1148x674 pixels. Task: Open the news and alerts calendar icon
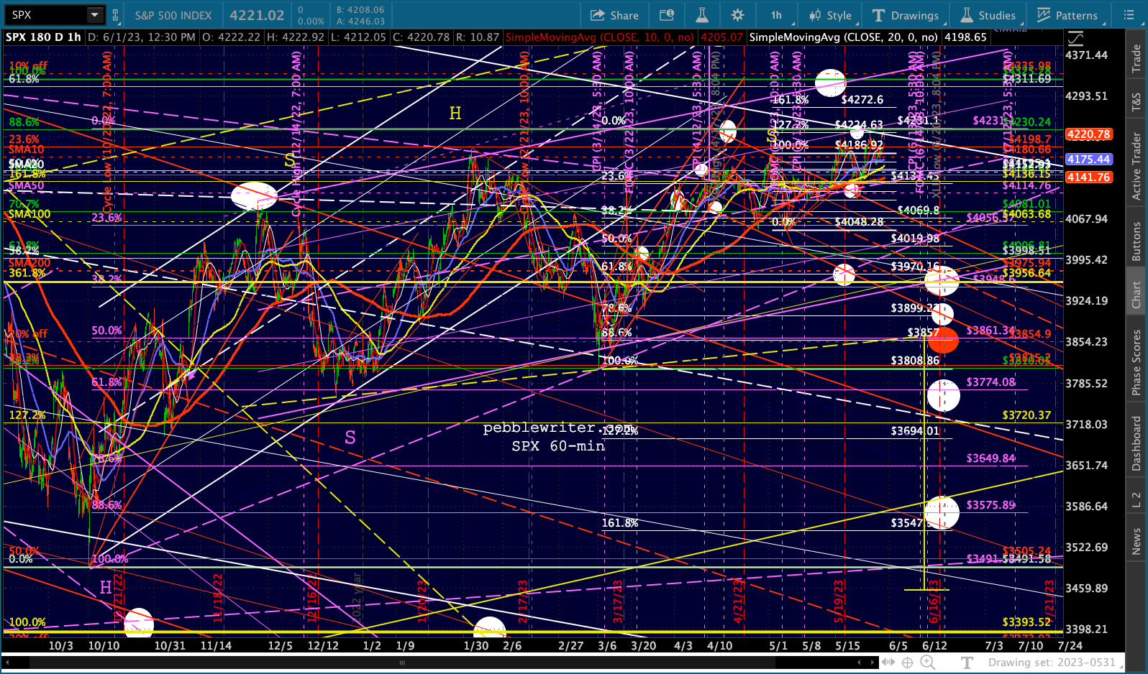667,15
